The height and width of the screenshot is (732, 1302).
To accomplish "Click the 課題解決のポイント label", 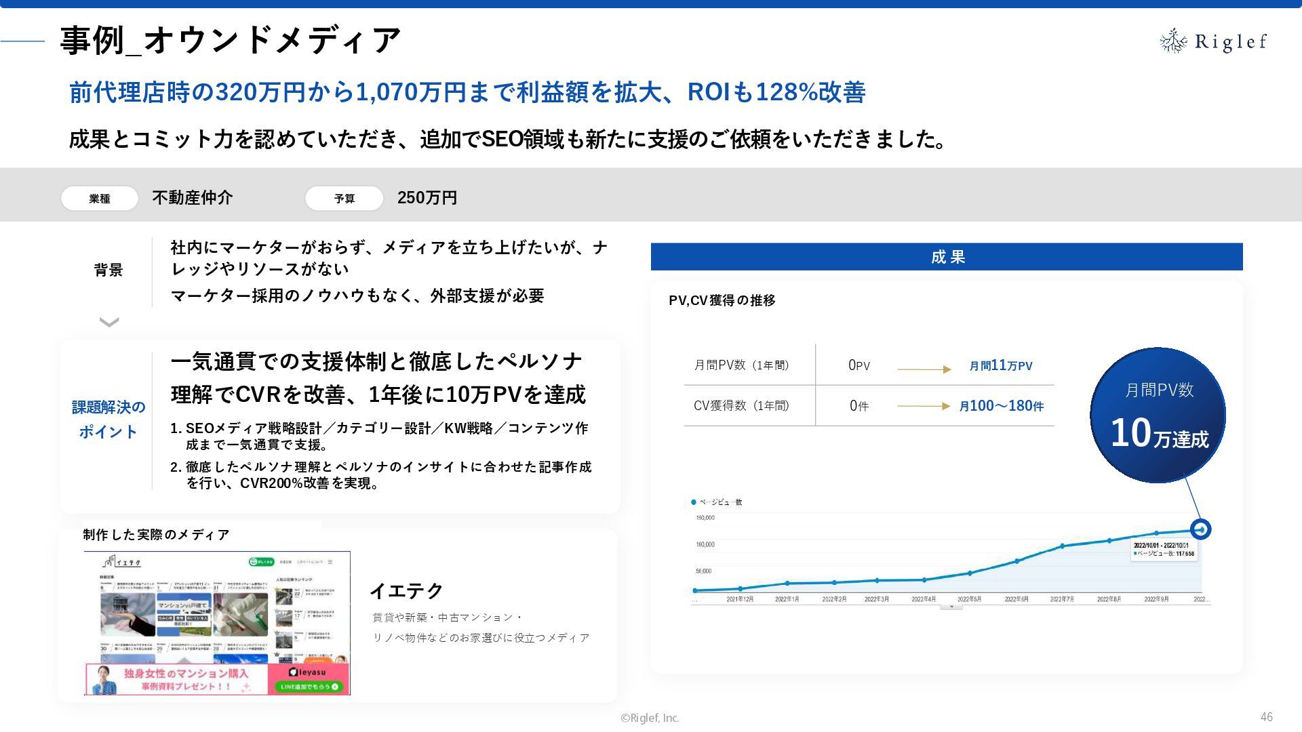I will point(108,420).
